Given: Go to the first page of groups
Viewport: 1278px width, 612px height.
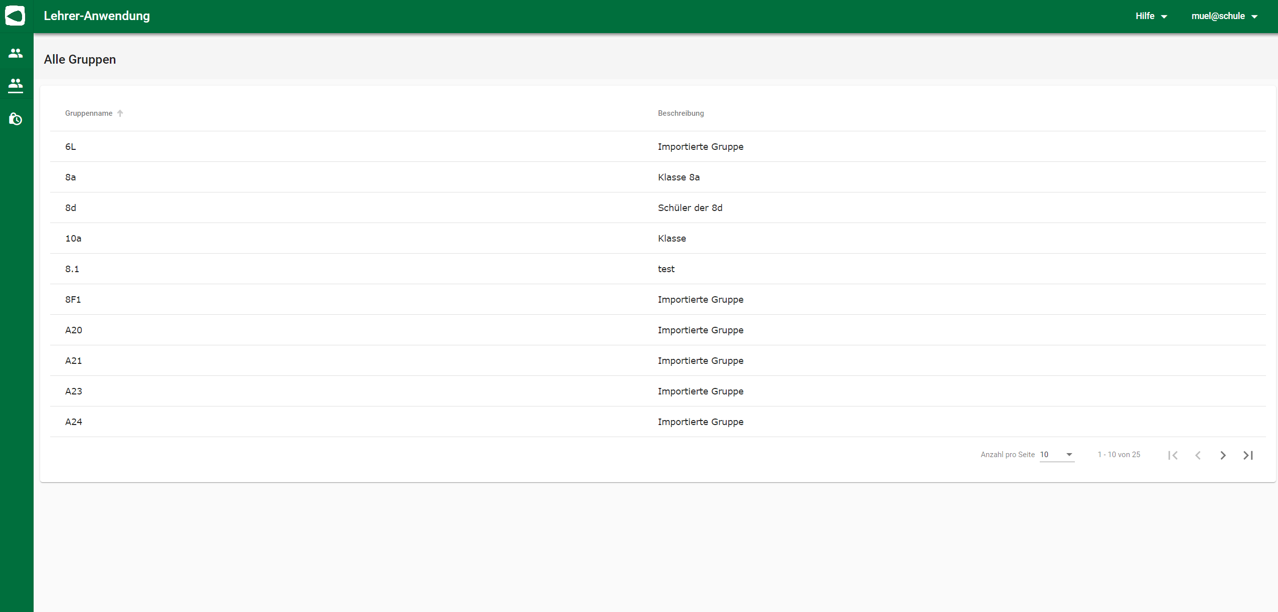Looking at the screenshot, I should pos(1173,455).
